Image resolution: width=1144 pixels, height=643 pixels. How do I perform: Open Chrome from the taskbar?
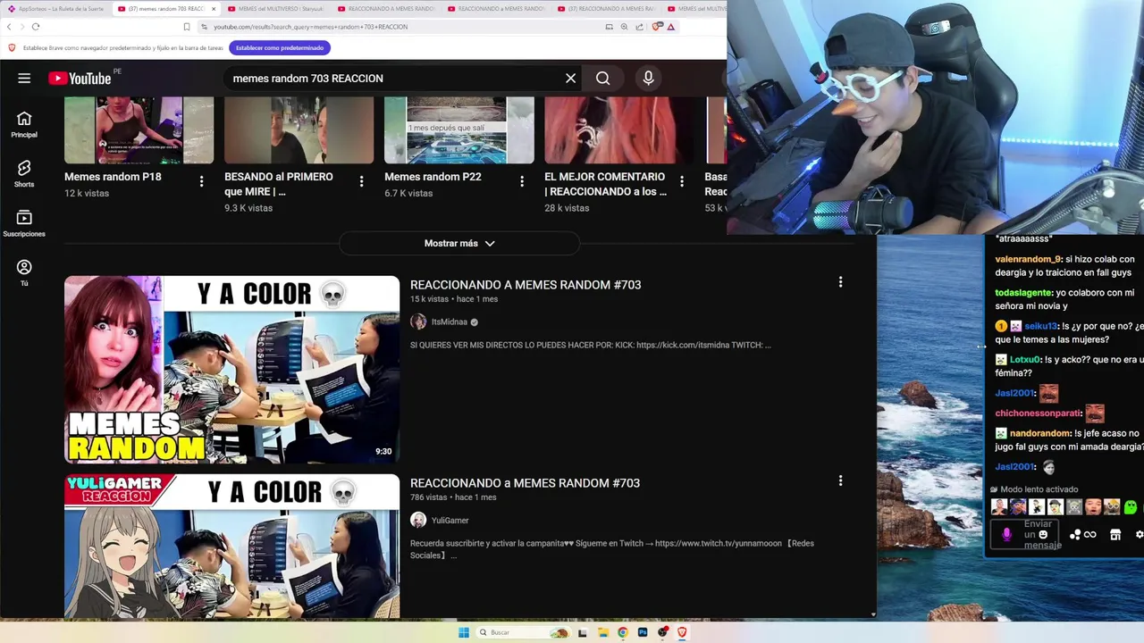coord(623,632)
